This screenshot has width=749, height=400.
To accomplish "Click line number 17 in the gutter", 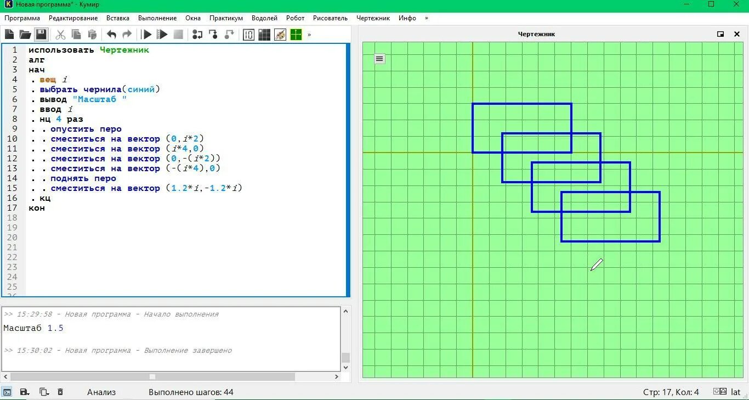I will click(13, 208).
